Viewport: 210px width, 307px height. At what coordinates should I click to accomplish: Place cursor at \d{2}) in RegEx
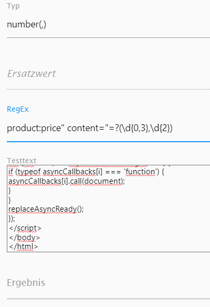(x=162, y=128)
